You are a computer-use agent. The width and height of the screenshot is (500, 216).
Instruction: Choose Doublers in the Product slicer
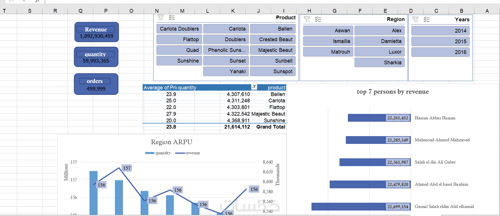tap(226, 40)
